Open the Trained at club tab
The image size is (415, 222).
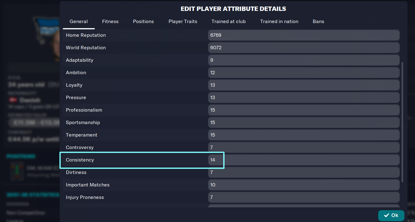[x=228, y=22]
